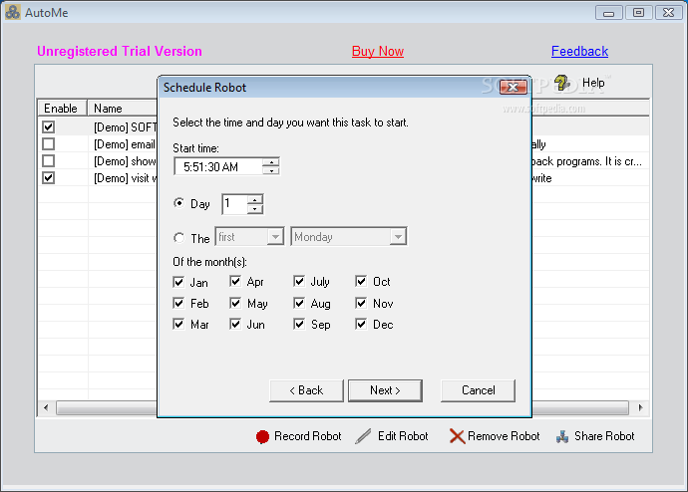Screen dimensions: 688x492
Task: Select the '[Demo] SOFT' robot row name
Action: (x=126, y=127)
